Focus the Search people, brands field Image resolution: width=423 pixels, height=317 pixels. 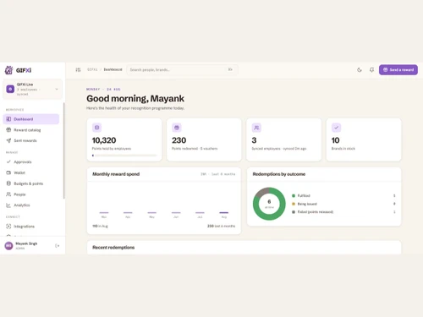[x=182, y=69]
